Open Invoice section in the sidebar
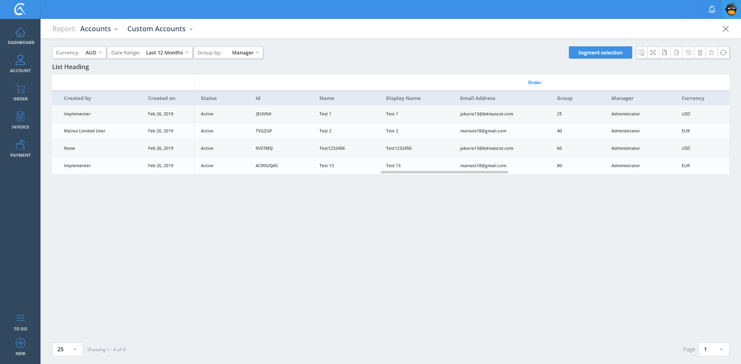The height and width of the screenshot is (364, 741). [x=20, y=120]
